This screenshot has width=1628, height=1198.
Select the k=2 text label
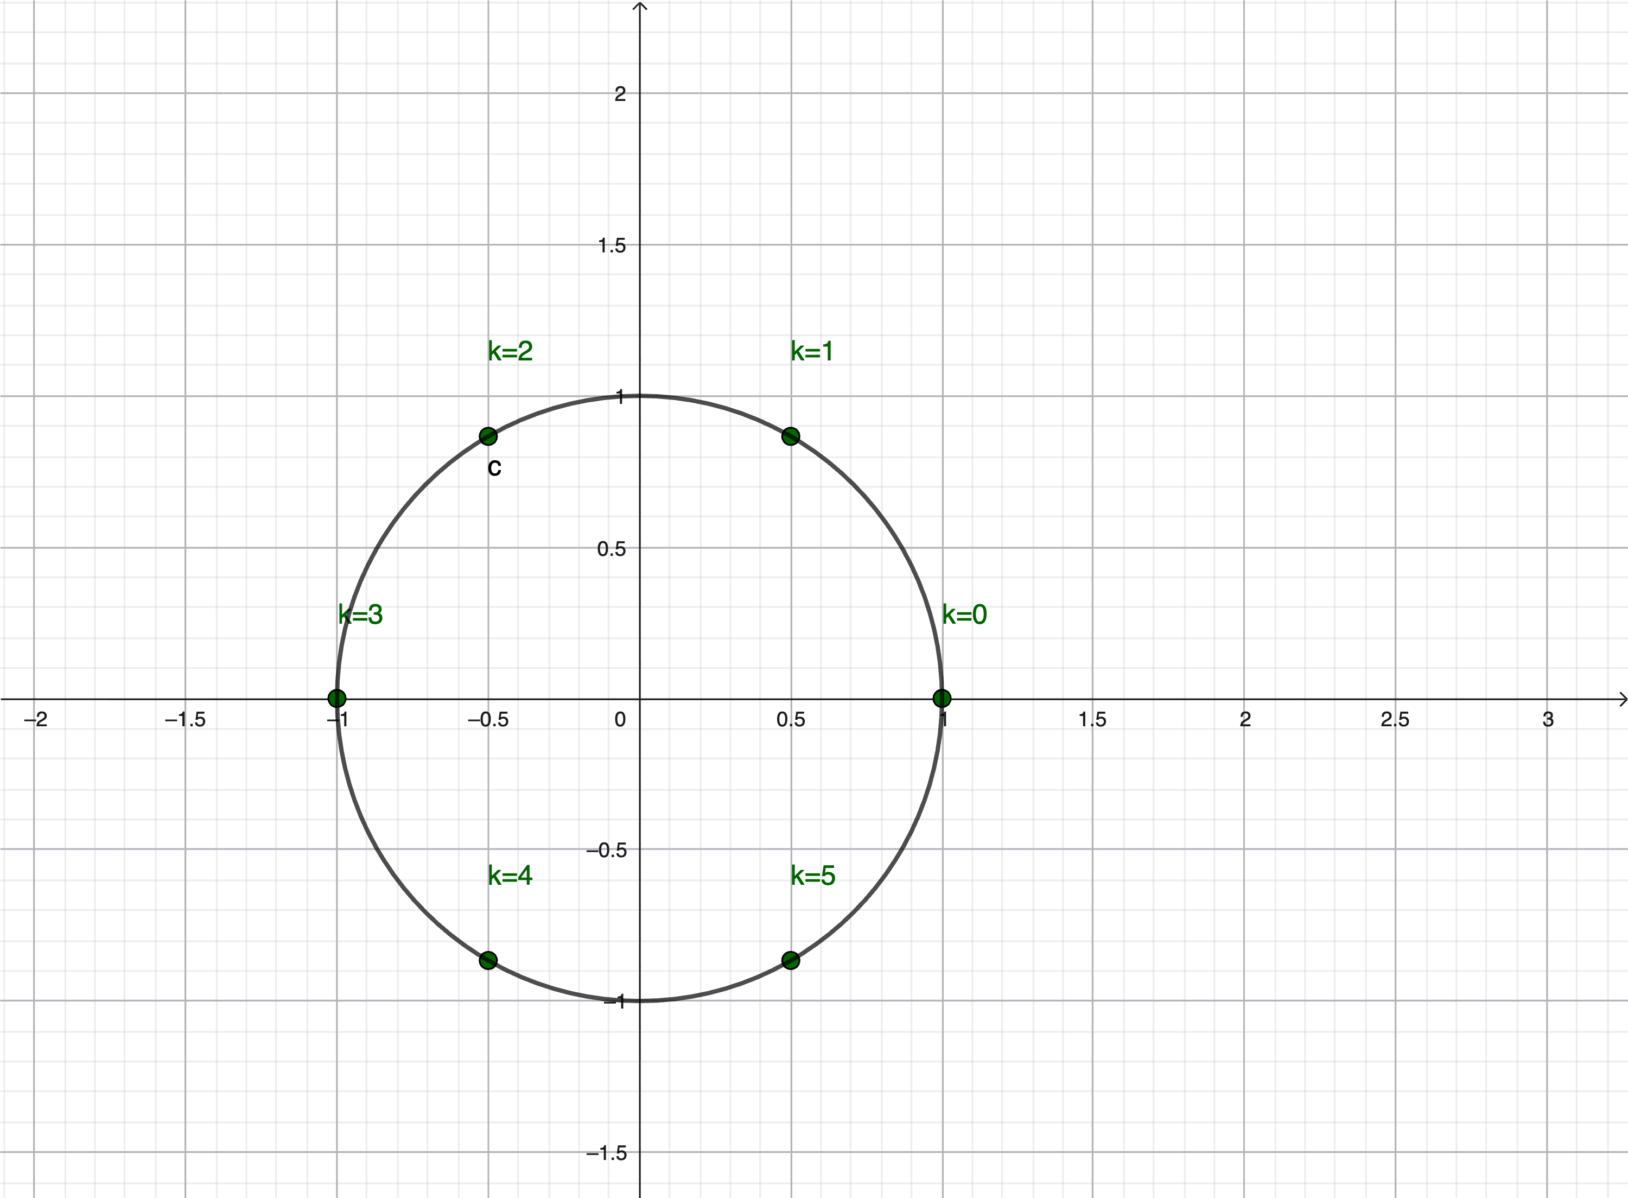click(510, 351)
